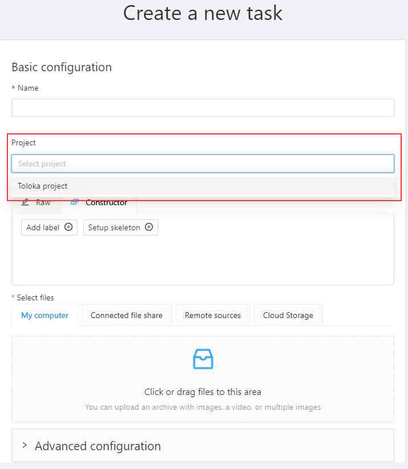
Task: Focus the task Name input field
Action: point(203,108)
